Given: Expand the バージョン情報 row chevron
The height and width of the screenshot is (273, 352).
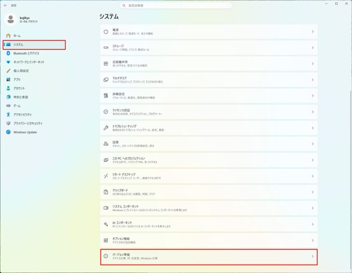Looking at the screenshot, I should 313,256.
